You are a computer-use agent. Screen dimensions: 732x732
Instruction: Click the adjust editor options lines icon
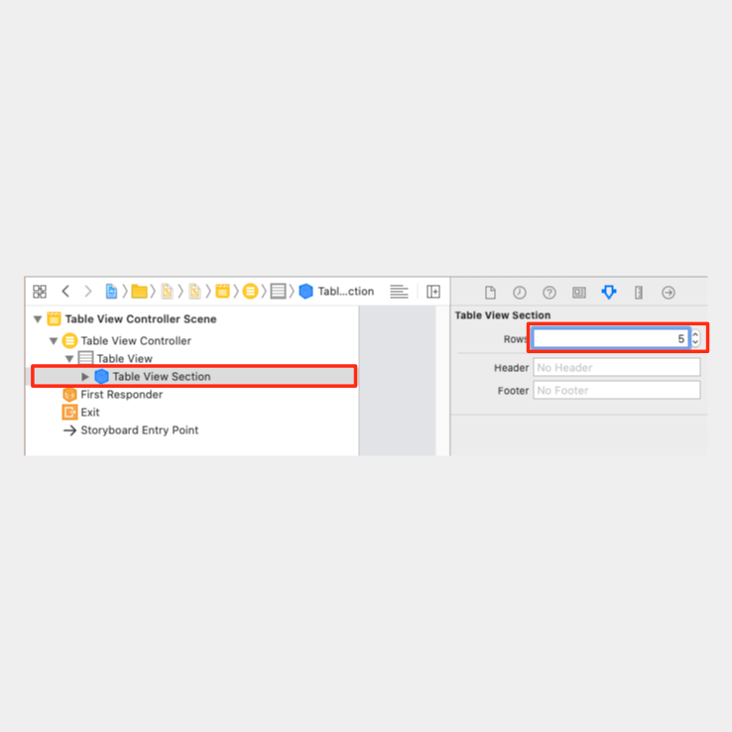[x=399, y=292]
